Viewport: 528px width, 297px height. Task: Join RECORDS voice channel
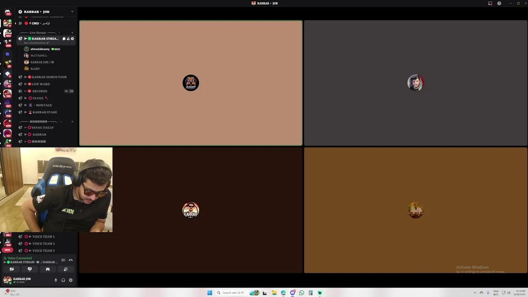pyautogui.click(x=46, y=91)
